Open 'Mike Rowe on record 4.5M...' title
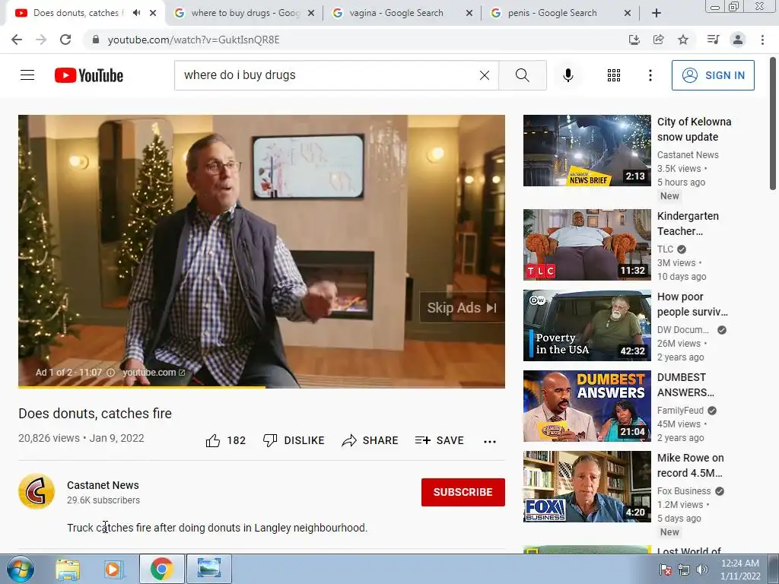This screenshot has height=584, width=779. coord(691,465)
